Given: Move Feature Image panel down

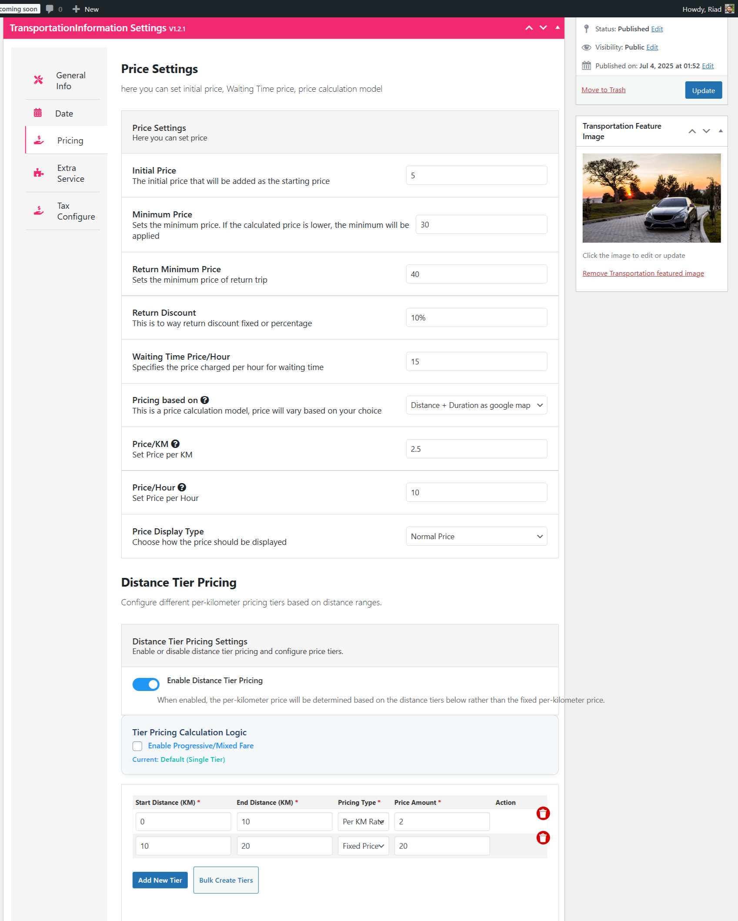Looking at the screenshot, I should pyautogui.click(x=706, y=131).
